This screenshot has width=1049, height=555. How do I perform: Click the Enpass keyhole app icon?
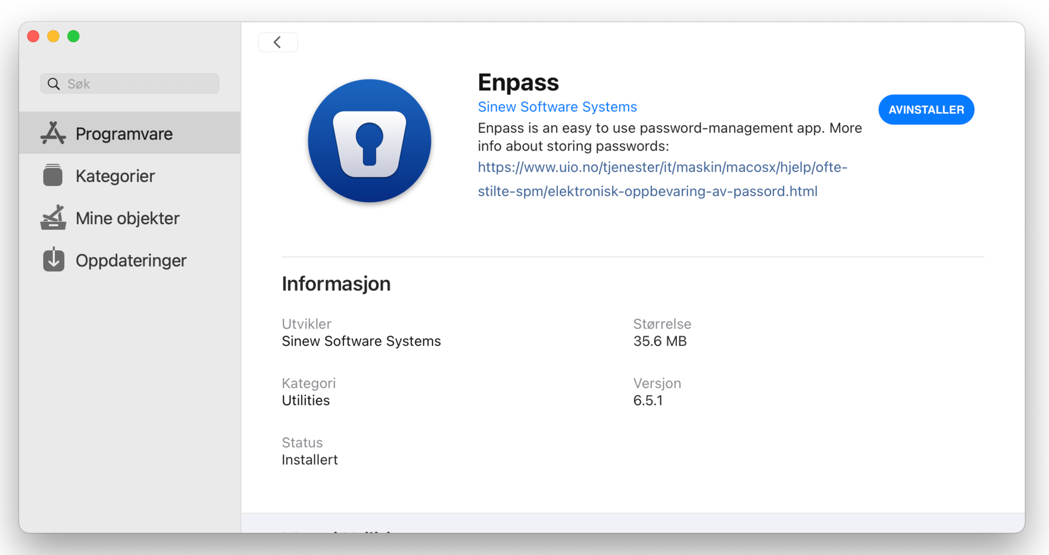click(x=369, y=141)
